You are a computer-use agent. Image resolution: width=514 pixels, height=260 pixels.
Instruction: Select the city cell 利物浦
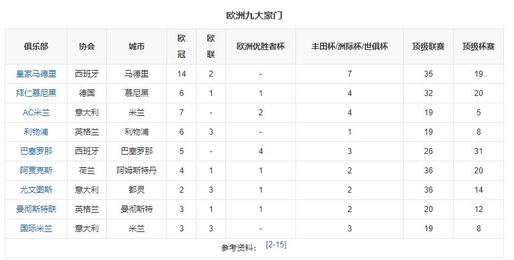point(137,132)
